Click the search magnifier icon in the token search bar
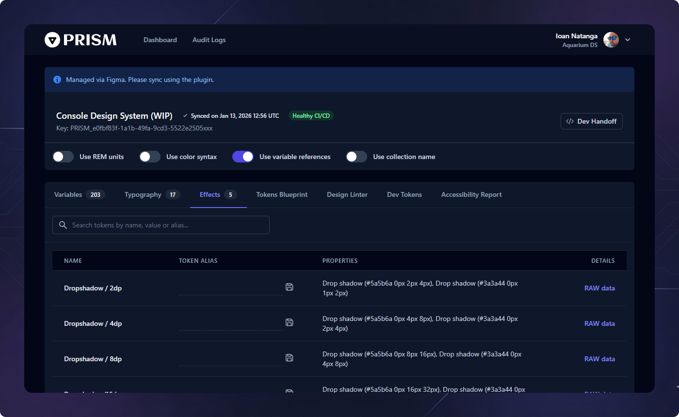The height and width of the screenshot is (417, 679). (63, 225)
